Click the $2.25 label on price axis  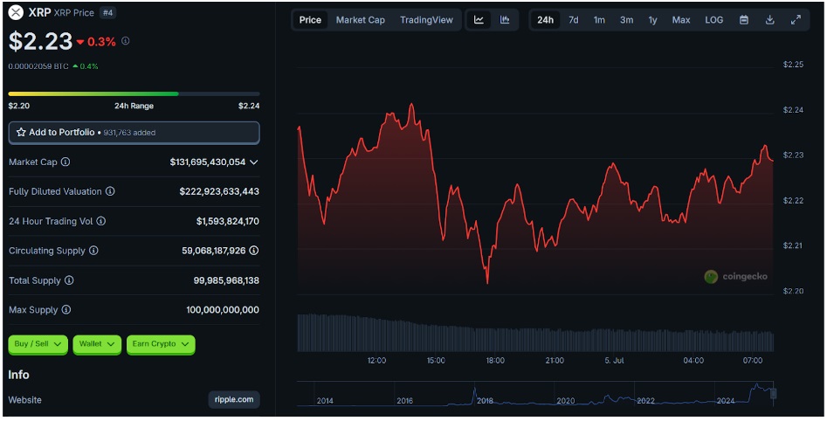click(793, 65)
